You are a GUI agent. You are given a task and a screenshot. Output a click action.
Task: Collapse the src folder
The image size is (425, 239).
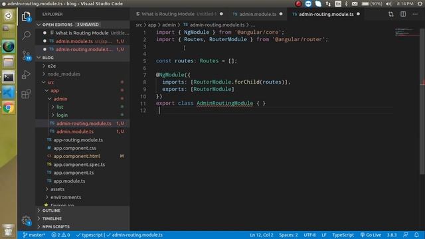[82, 82]
